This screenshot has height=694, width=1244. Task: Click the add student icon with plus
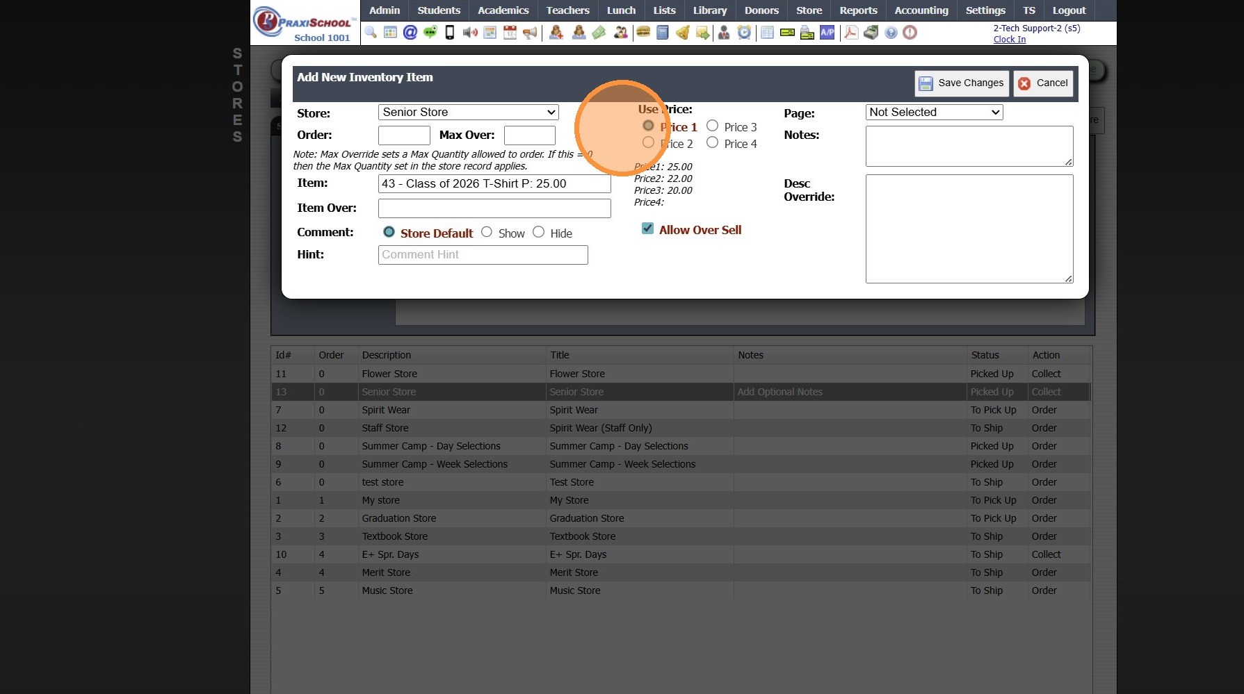click(x=556, y=33)
